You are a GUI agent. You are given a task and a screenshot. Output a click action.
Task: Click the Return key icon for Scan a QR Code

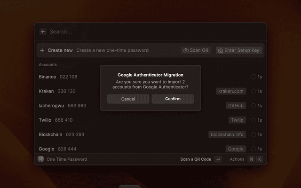218,159
